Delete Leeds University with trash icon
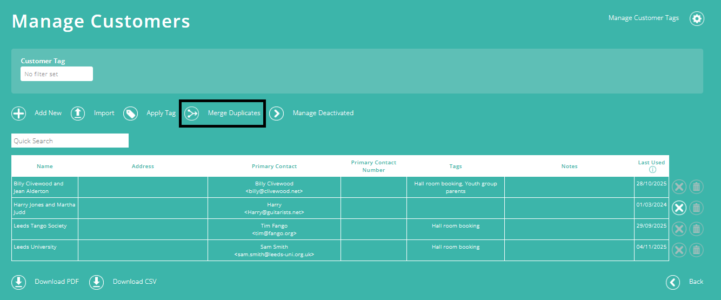 pos(697,250)
